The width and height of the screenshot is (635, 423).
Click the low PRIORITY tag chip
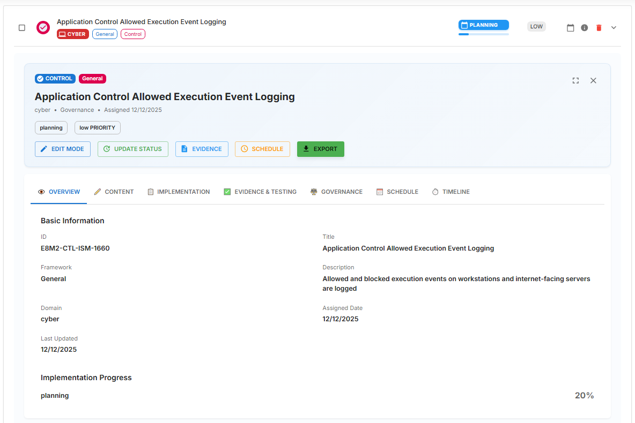(x=97, y=128)
